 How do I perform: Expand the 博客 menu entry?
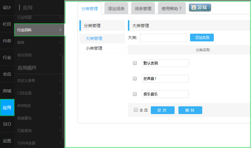[39, 42]
